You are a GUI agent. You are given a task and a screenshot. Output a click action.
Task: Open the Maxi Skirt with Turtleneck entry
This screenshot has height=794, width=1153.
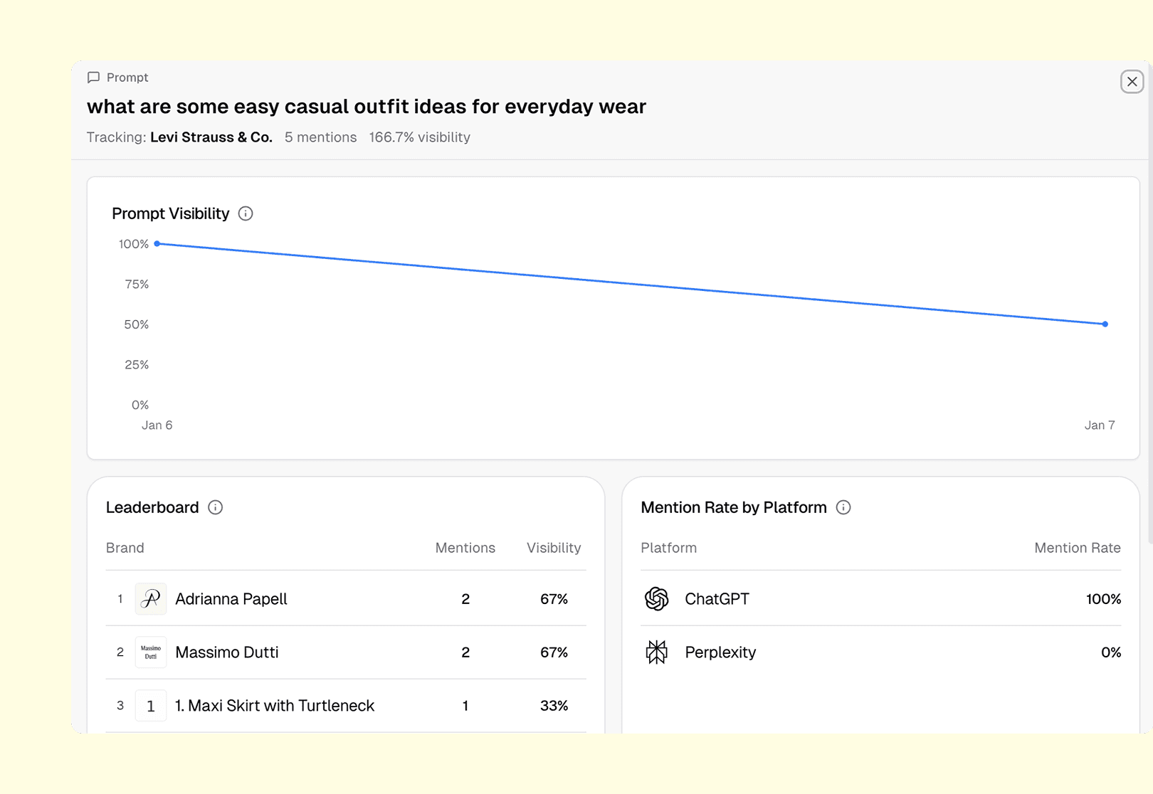(x=275, y=706)
